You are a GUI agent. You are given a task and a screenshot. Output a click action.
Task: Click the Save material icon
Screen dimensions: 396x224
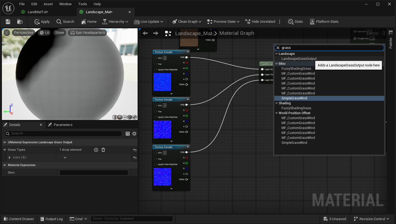[8, 22]
